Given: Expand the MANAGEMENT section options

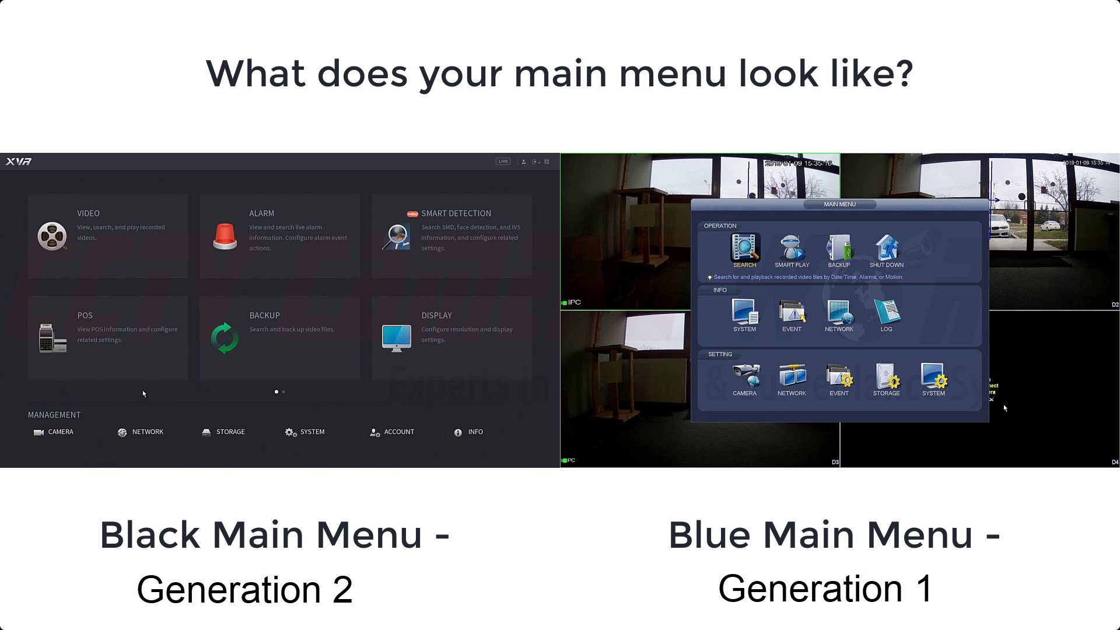Looking at the screenshot, I should tap(54, 415).
